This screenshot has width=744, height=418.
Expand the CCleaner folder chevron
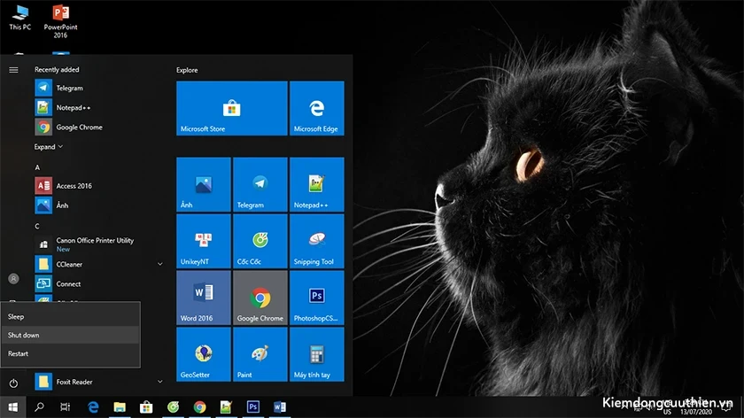[x=160, y=264]
